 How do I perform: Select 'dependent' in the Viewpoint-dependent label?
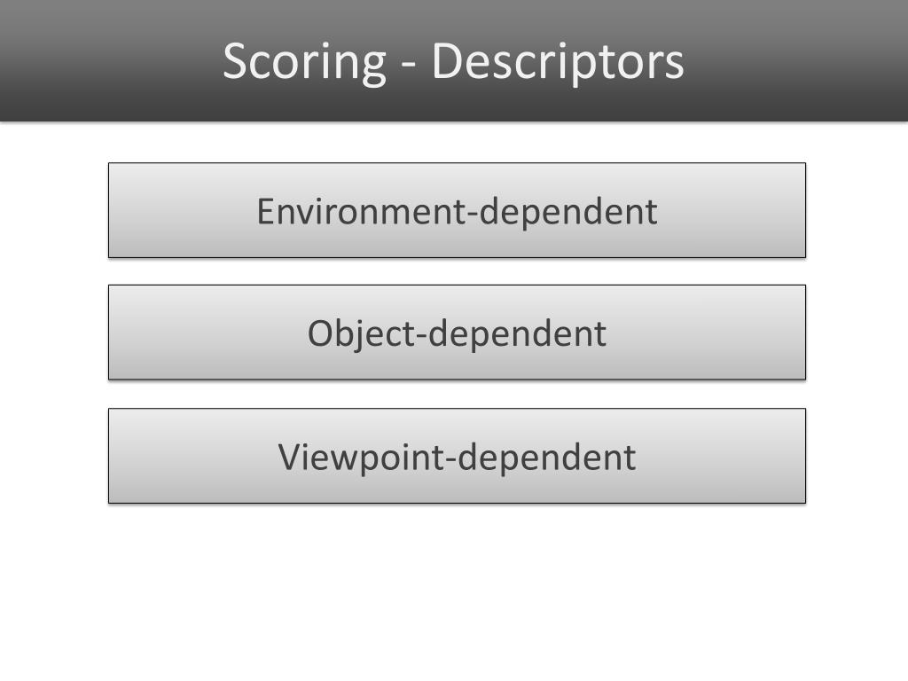[x=547, y=458]
